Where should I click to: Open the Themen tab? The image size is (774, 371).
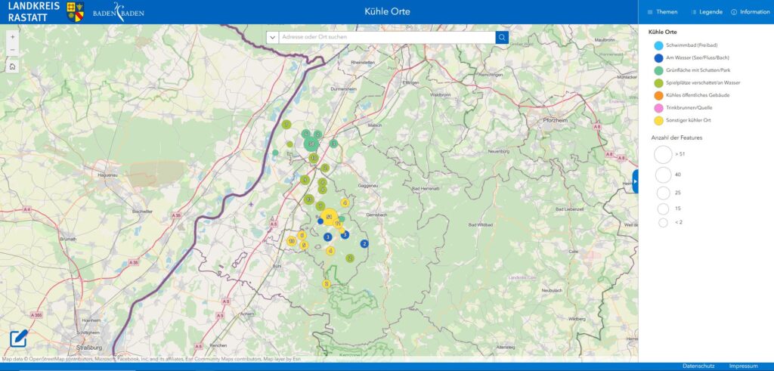[x=662, y=12]
